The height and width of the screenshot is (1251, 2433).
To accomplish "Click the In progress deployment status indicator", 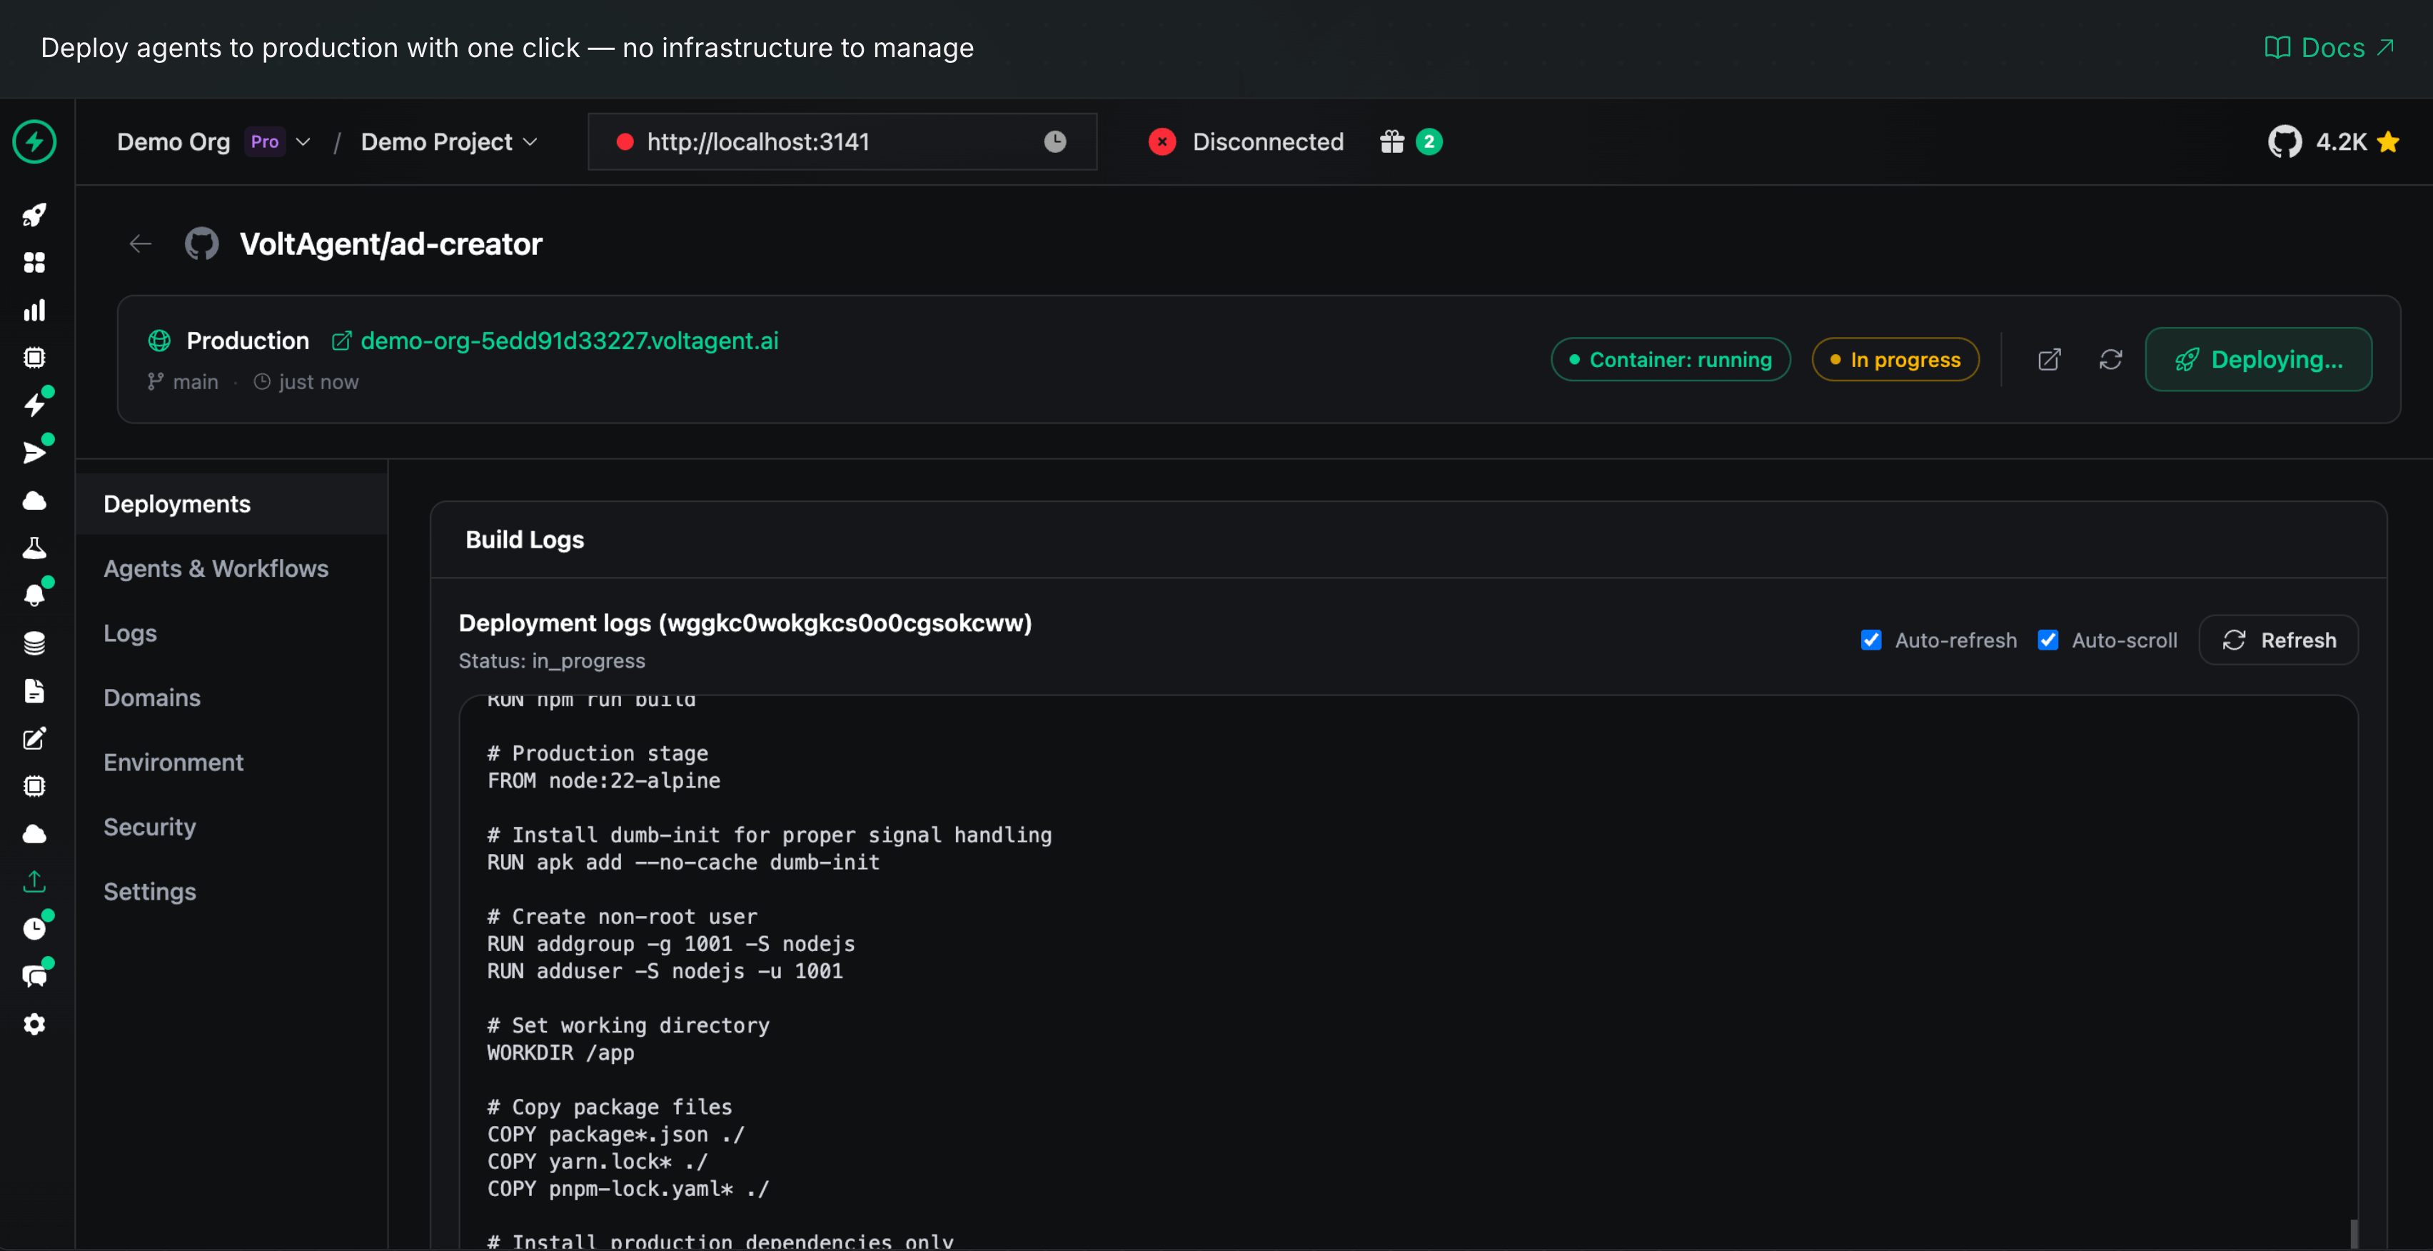I will point(1895,359).
